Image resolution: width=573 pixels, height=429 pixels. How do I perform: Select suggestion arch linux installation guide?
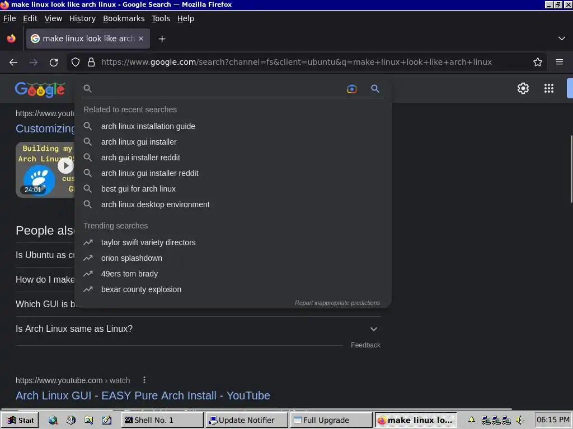[233, 126]
